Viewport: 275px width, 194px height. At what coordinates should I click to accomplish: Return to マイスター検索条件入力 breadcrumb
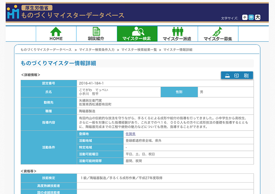(97, 50)
